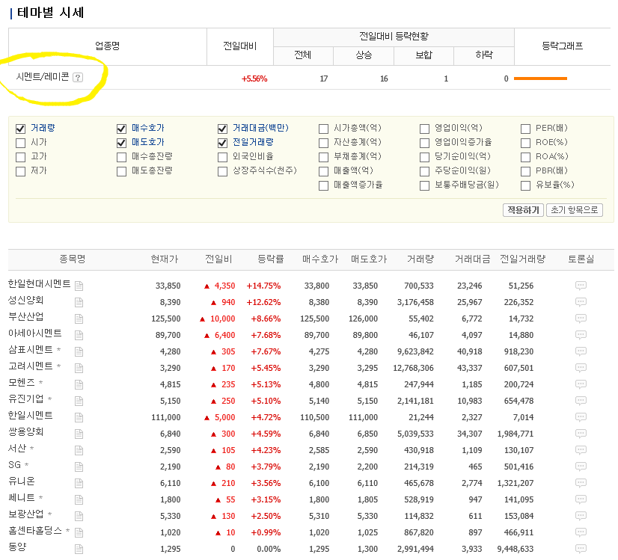
Task: Check the PER(배) option
Action: tap(526, 128)
